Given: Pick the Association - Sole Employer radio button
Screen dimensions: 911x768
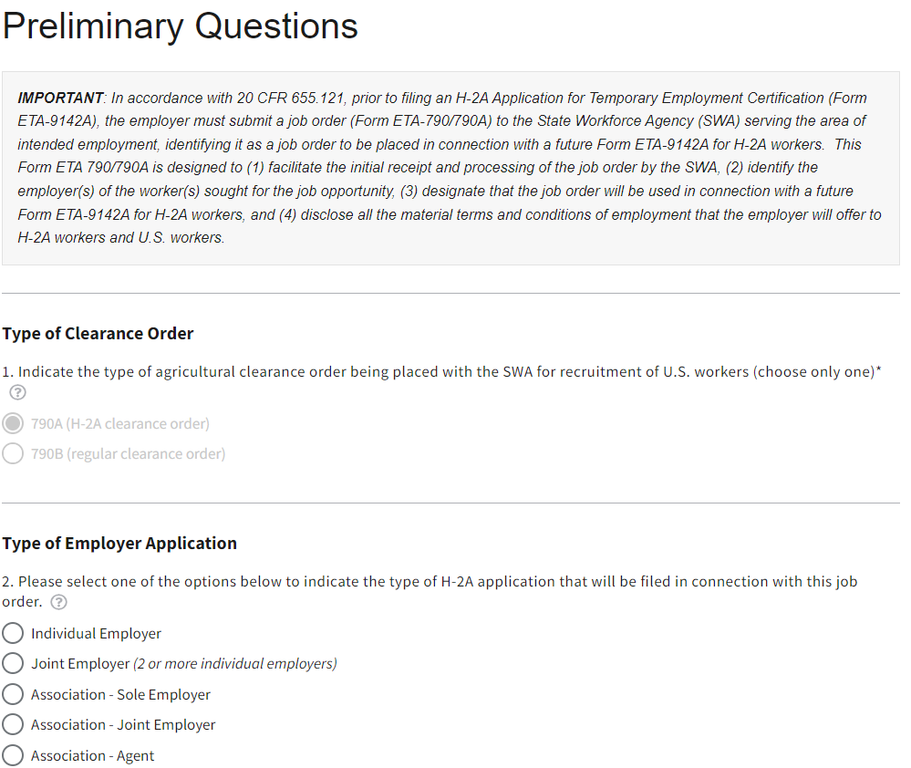Looking at the screenshot, I should pyautogui.click(x=13, y=695).
